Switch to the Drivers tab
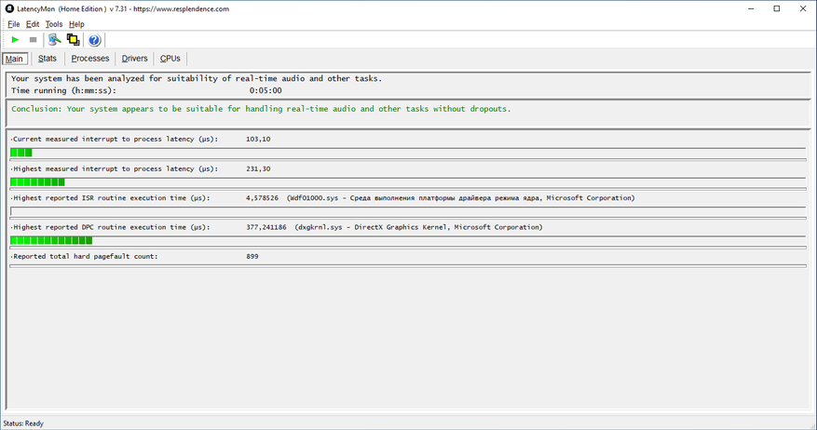The height and width of the screenshot is (430, 817). pos(135,59)
